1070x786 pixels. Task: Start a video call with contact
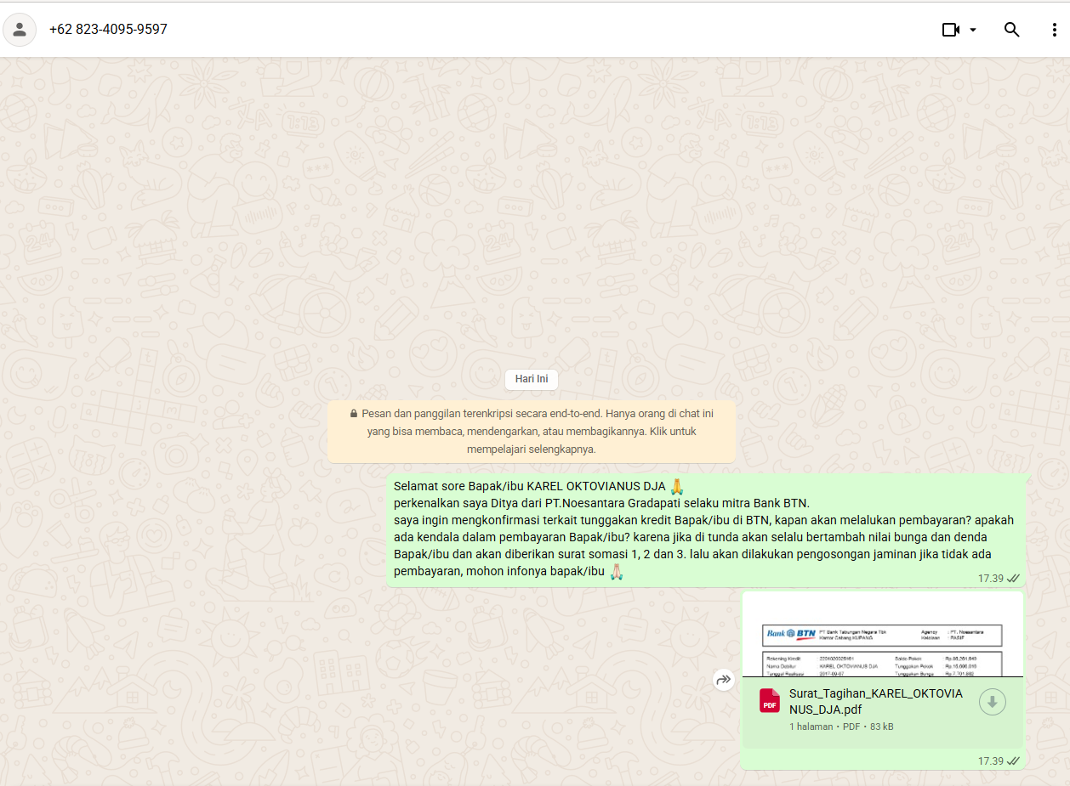click(x=950, y=30)
